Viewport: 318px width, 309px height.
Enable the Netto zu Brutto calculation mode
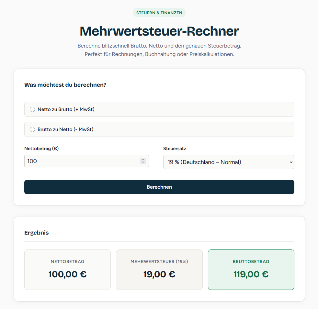32,109
